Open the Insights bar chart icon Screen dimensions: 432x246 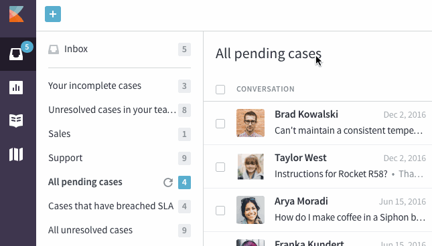(16, 88)
